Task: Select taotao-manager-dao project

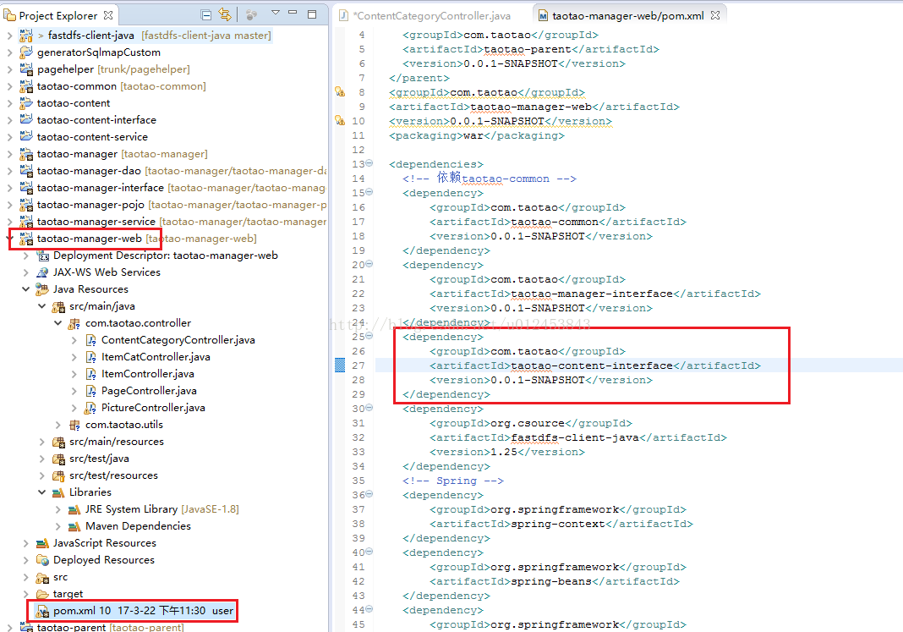Action: click(x=89, y=171)
